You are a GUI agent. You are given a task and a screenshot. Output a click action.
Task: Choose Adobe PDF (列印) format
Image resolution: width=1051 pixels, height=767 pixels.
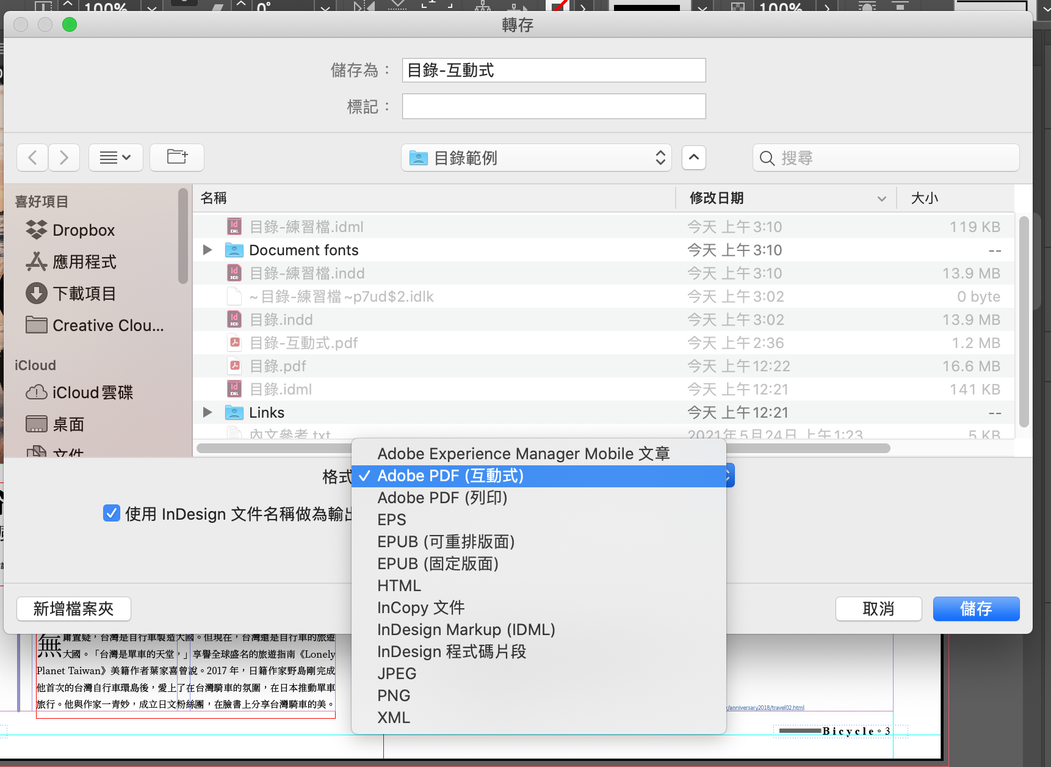(442, 498)
